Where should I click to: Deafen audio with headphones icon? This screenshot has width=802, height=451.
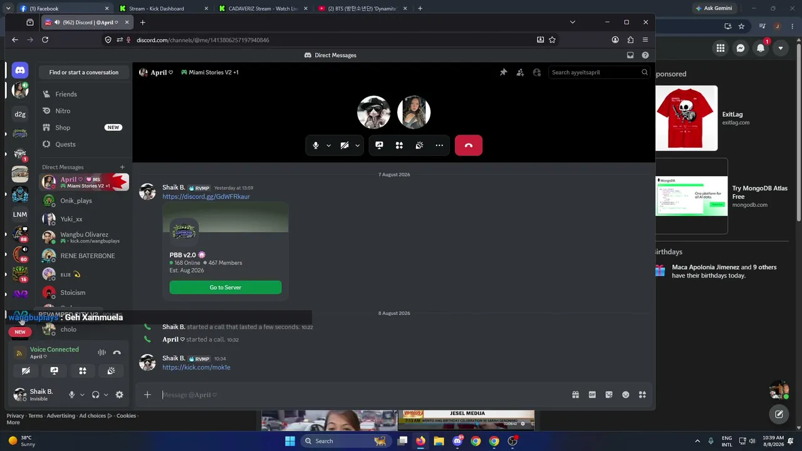(95, 395)
